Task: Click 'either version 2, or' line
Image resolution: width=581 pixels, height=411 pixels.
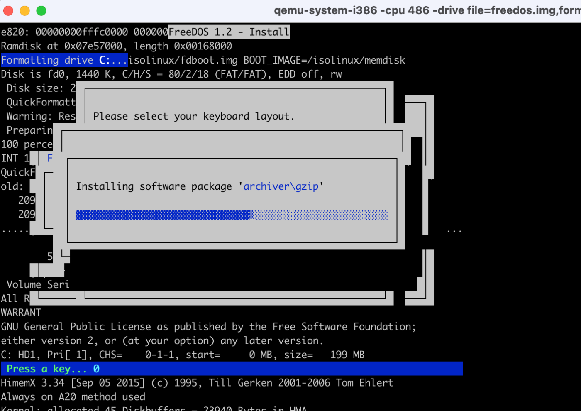Action: point(162,341)
